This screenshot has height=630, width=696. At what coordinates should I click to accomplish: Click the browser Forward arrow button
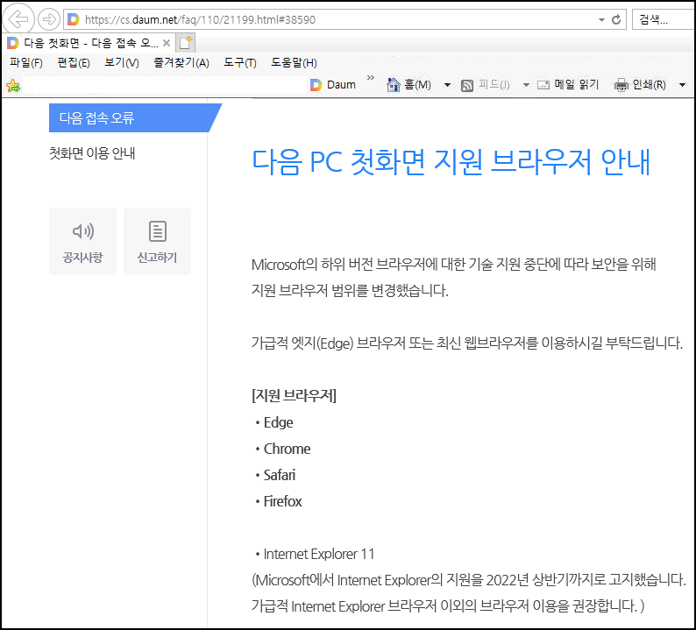(x=48, y=19)
